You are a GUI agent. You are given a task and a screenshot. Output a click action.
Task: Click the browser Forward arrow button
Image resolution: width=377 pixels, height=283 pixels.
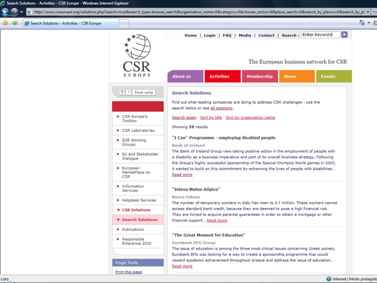point(14,12)
